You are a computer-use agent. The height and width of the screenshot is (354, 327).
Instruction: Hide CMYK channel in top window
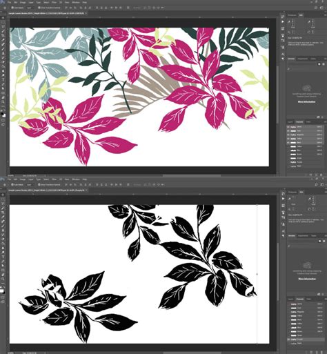[x=288, y=127]
